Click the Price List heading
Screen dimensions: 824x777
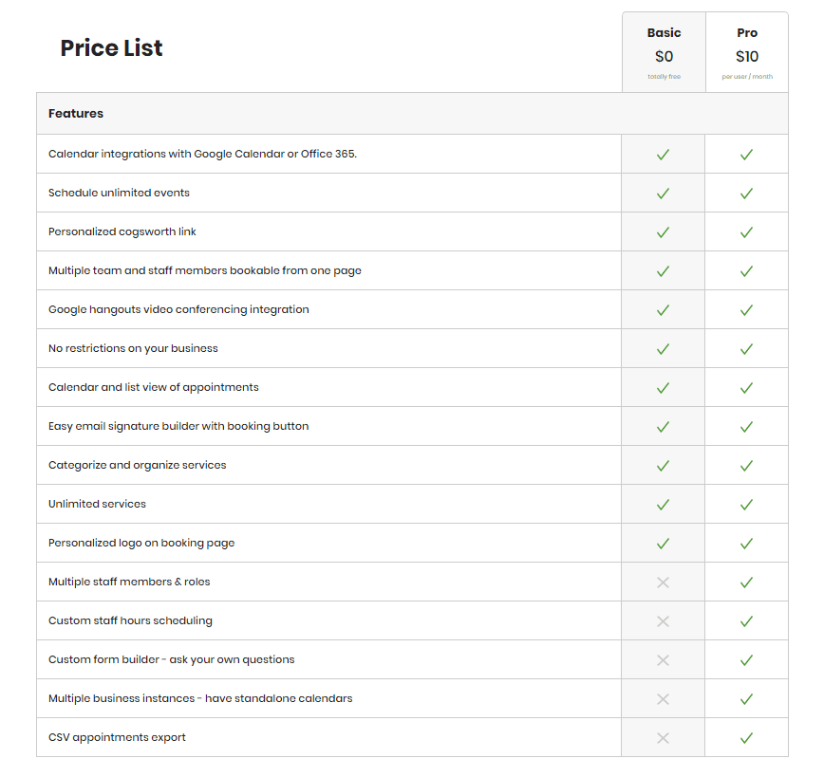111,47
